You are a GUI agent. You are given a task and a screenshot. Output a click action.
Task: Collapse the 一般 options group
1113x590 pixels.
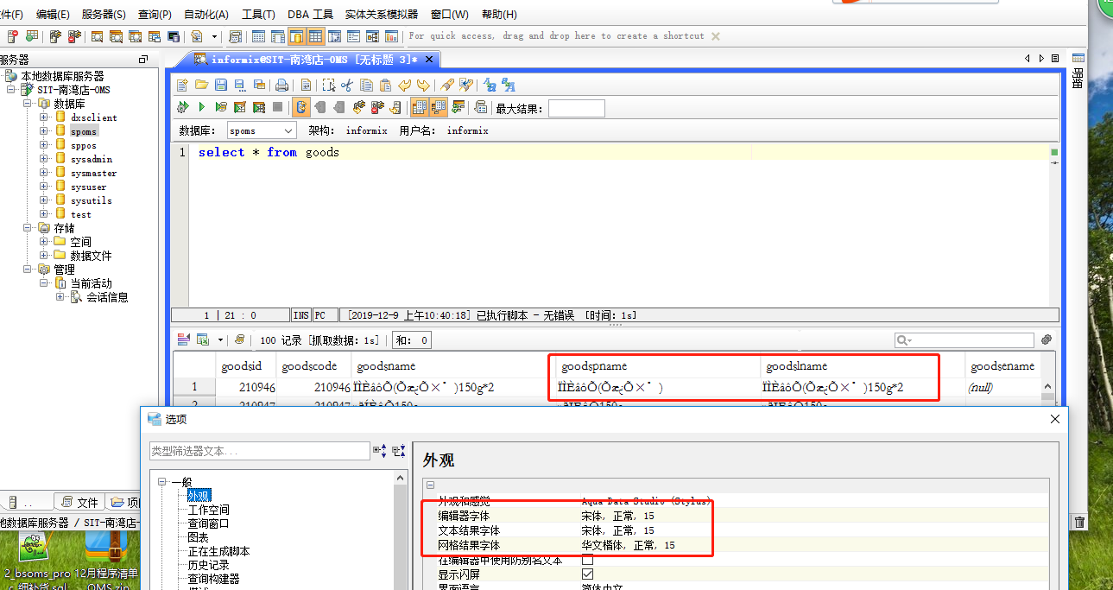click(162, 482)
